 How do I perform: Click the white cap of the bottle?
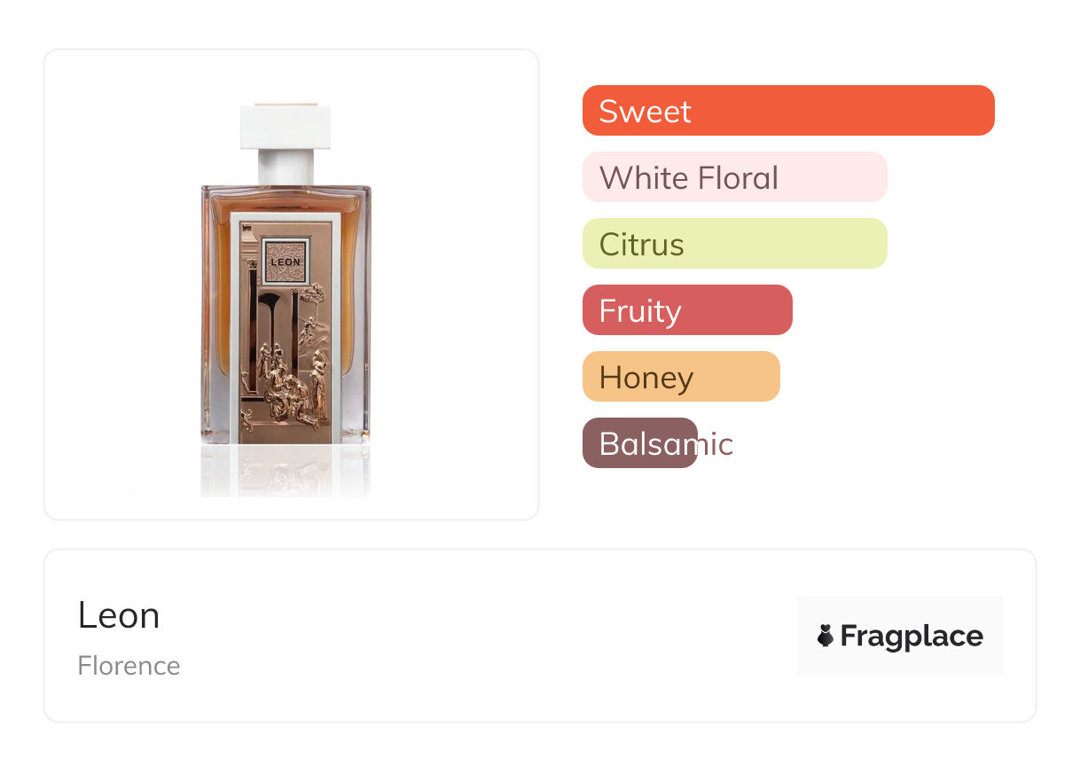coord(286,127)
